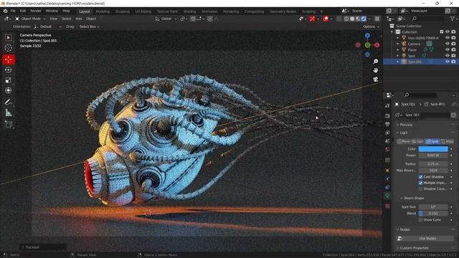The image size is (459, 258).
Task: Switch to material preview shading
Action: click(x=358, y=19)
